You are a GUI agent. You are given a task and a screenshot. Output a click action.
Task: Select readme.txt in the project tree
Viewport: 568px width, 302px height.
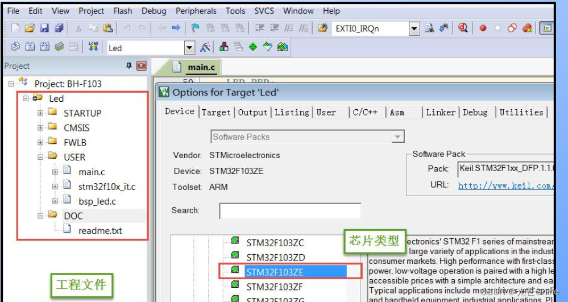100,231
